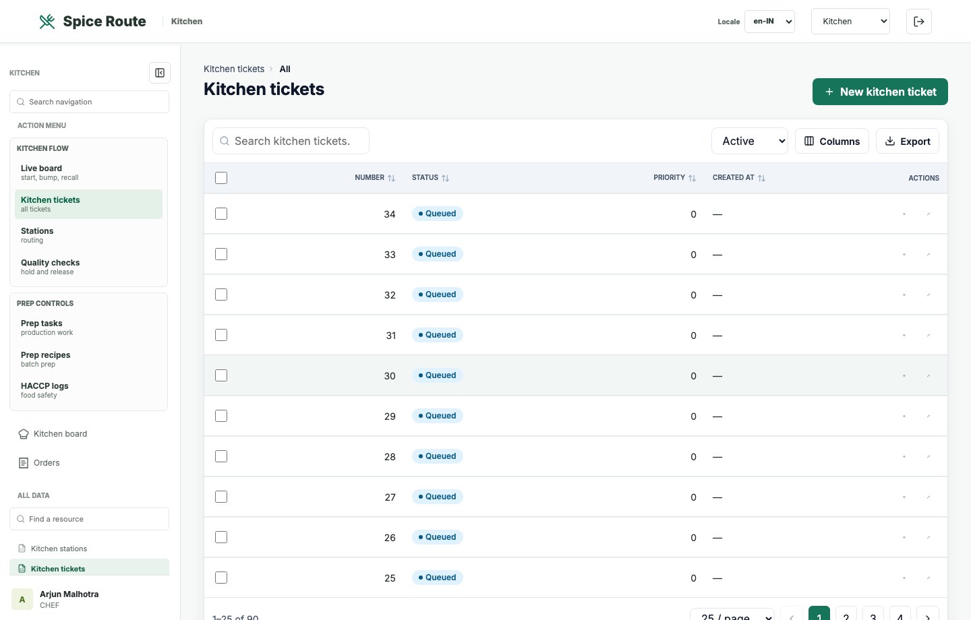Viewport: 971px width, 620px height.
Task: Click the Export button
Action: click(908, 141)
